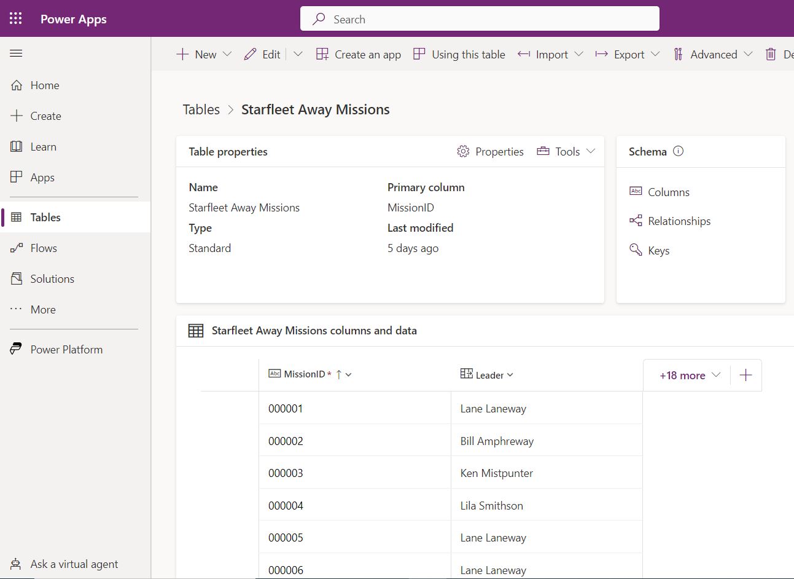
Task: Open Keys from Schema panel
Action: click(x=658, y=250)
